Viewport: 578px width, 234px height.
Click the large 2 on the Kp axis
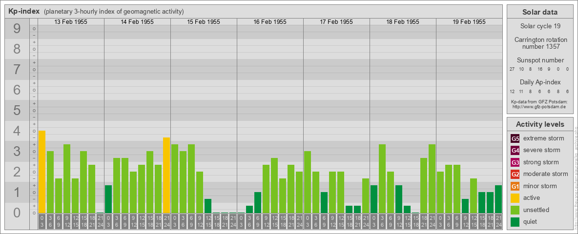pyautogui.click(x=17, y=172)
